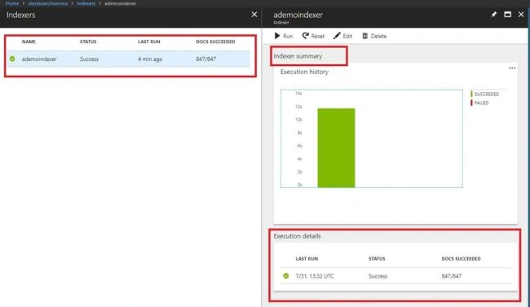This screenshot has height=307, width=530.
Task: Click green success icon in Execution details
Action: tap(286, 276)
